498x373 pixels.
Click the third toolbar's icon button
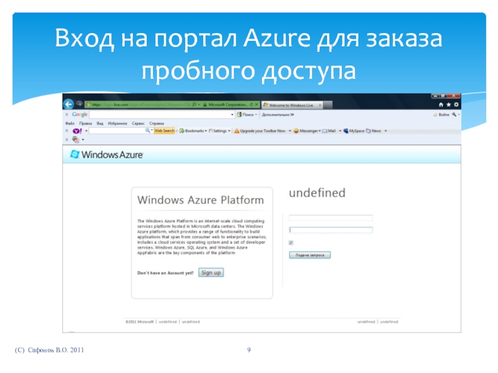[x=75, y=139]
